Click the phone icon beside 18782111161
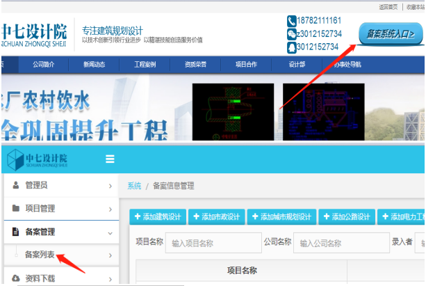426x286 pixels. [291, 21]
